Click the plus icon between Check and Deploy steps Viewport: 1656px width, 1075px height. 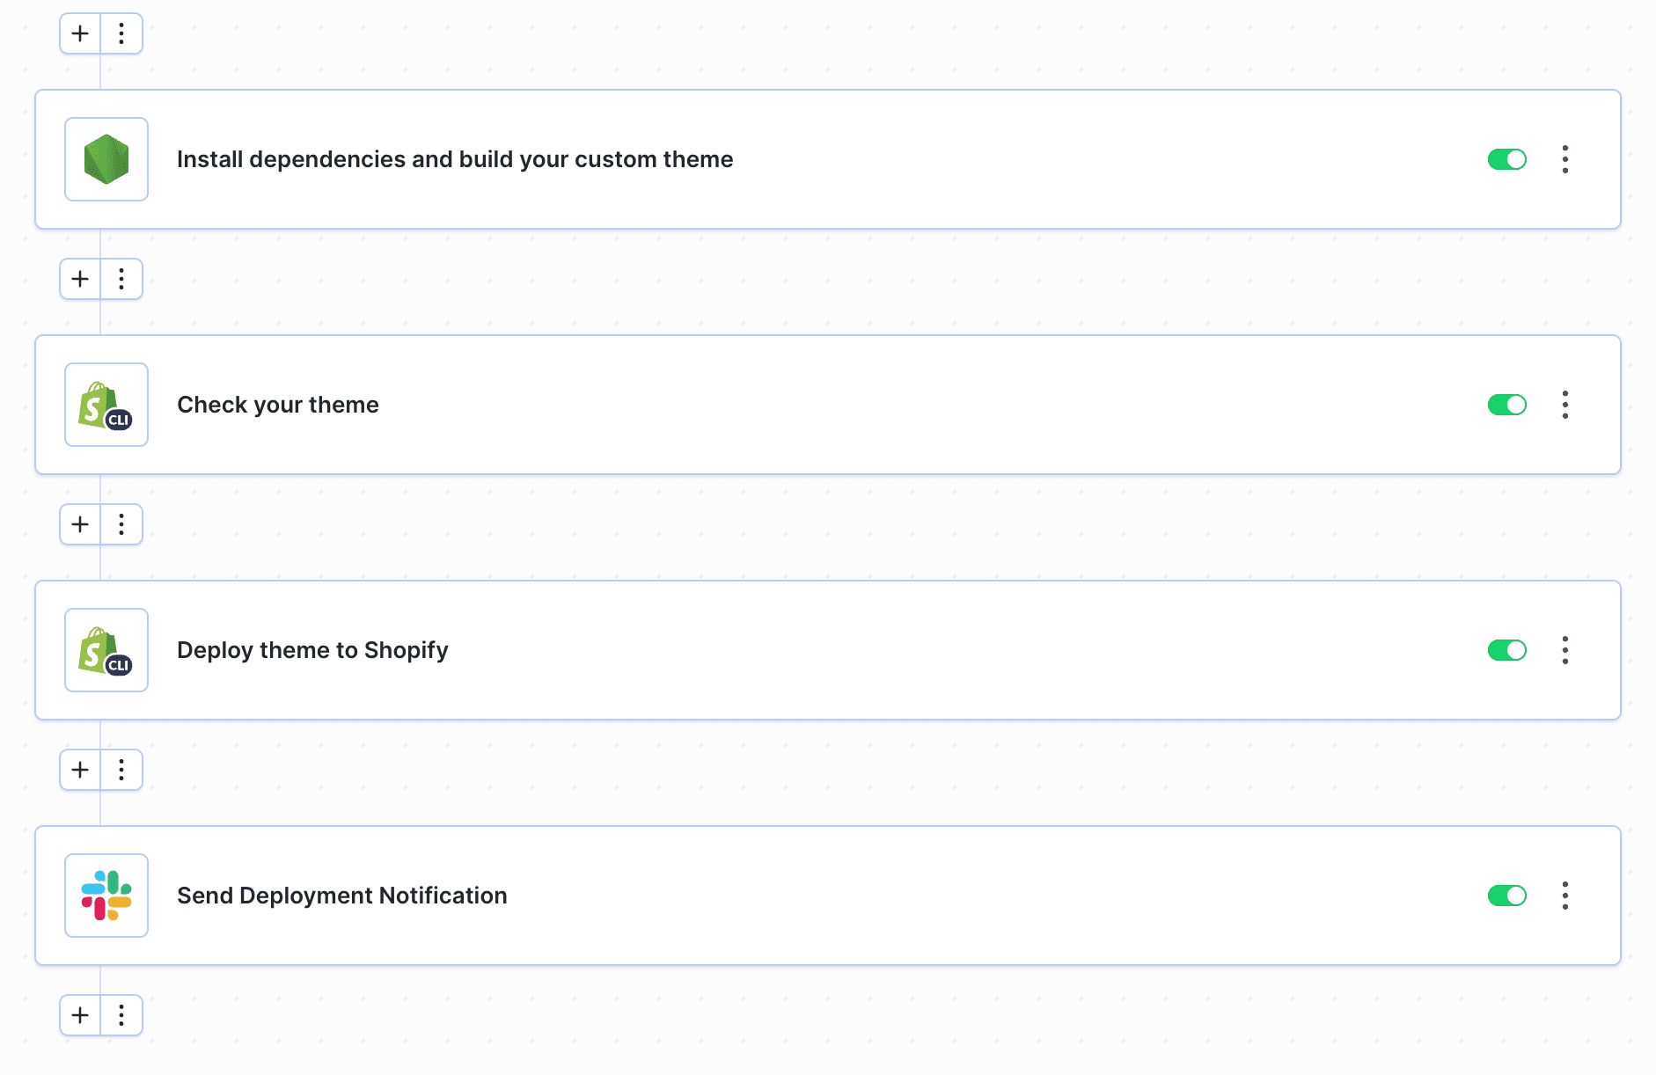tap(79, 524)
